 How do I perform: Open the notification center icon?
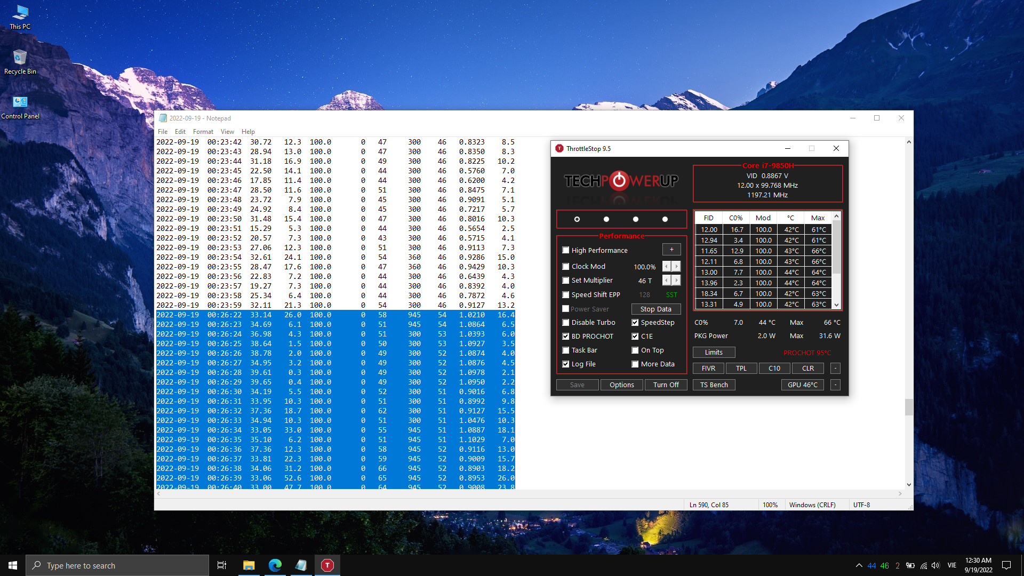pos(1006,565)
